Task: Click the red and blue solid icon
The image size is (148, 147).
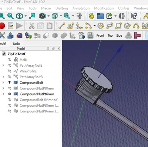Action: (20, 36)
